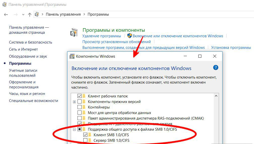Screen dimensions: 254x144
Task: Open Сеть и Интернет category
Action: click(x=23, y=49)
